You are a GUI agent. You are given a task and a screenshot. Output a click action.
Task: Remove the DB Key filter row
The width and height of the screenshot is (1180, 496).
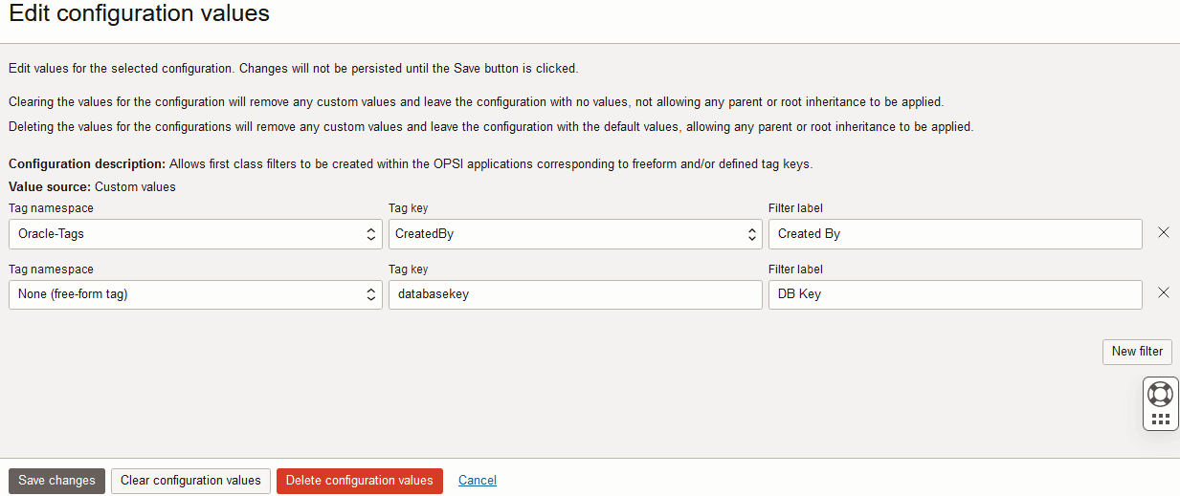pos(1164,292)
